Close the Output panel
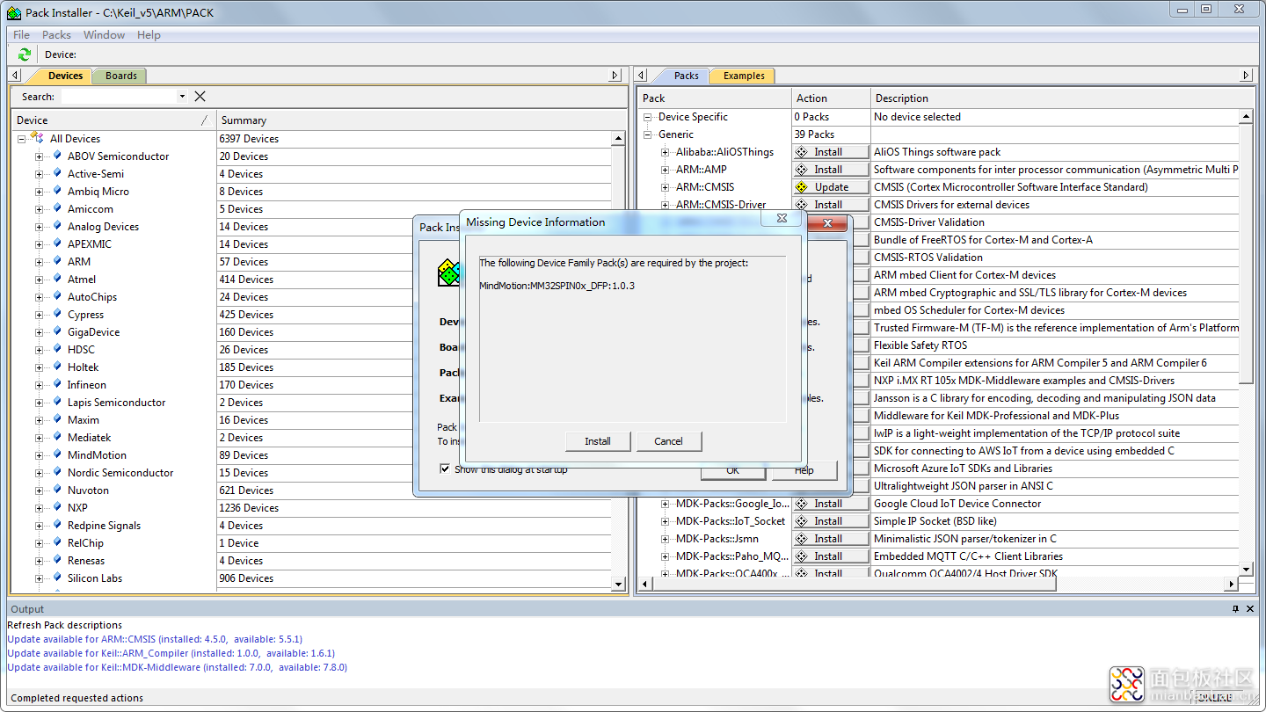This screenshot has height=712, width=1266. [1251, 608]
